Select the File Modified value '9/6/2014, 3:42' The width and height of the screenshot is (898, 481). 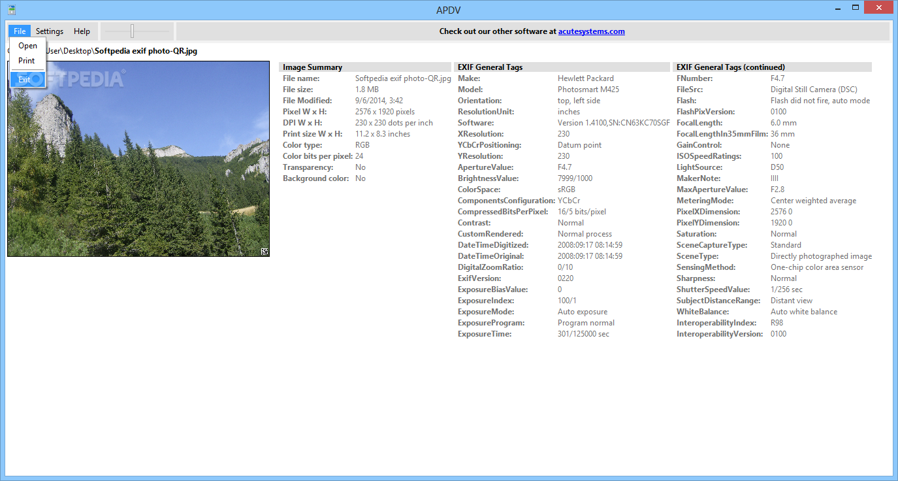[379, 101]
